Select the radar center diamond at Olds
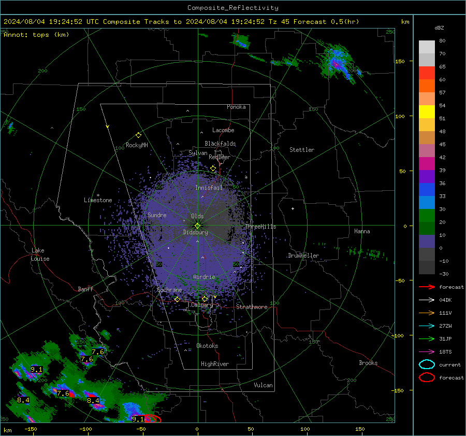The height and width of the screenshot is (436, 466). tap(197, 226)
